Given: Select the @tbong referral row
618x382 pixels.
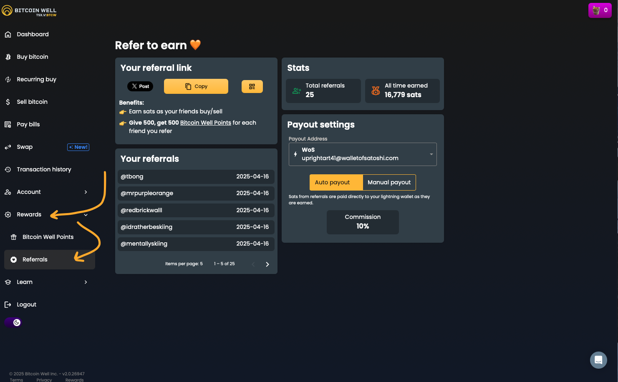Looking at the screenshot, I should pyautogui.click(x=195, y=177).
